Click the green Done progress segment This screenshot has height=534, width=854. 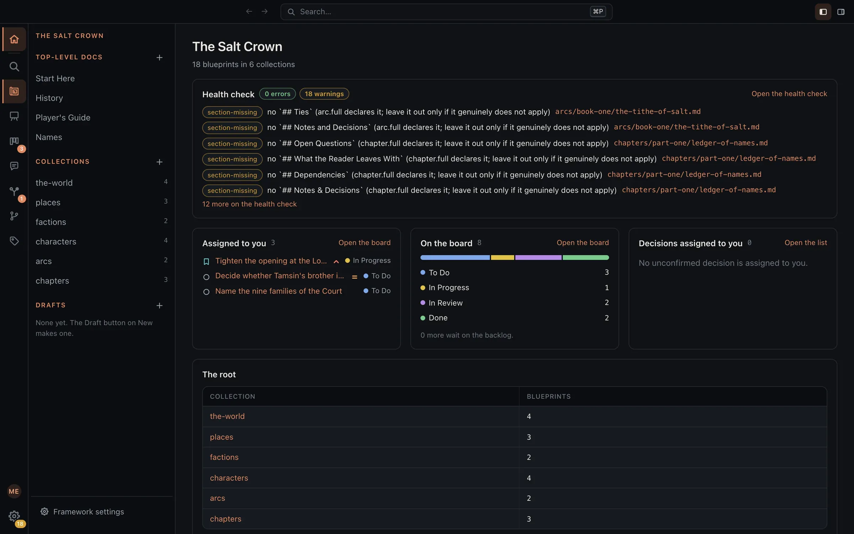[586, 257]
